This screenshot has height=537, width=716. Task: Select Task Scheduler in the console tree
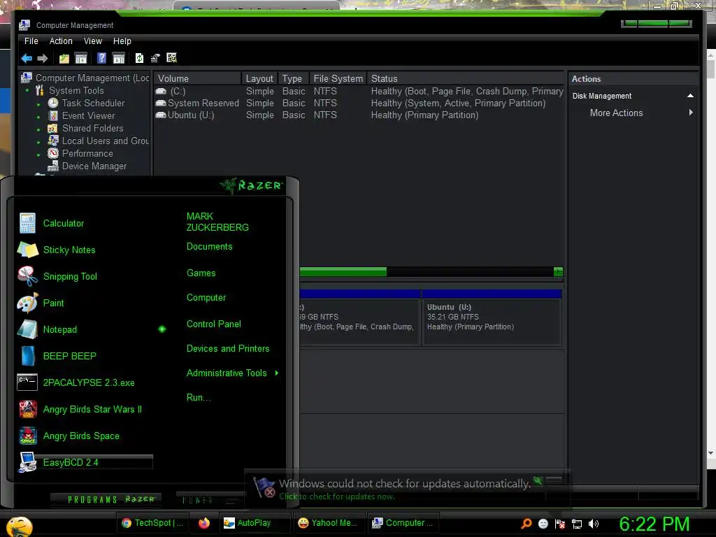tap(93, 103)
